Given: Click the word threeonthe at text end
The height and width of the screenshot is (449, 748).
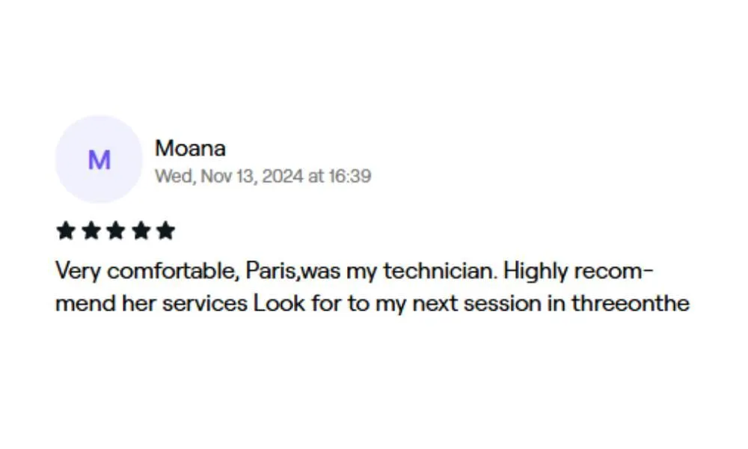Looking at the screenshot, I should (631, 304).
